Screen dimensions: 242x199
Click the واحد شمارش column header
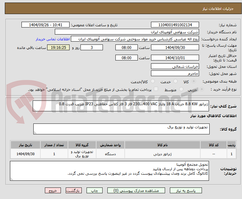click(110, 145)
